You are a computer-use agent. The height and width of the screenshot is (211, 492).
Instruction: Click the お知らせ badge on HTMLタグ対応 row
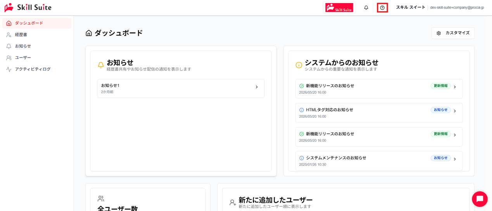point(440,110)
